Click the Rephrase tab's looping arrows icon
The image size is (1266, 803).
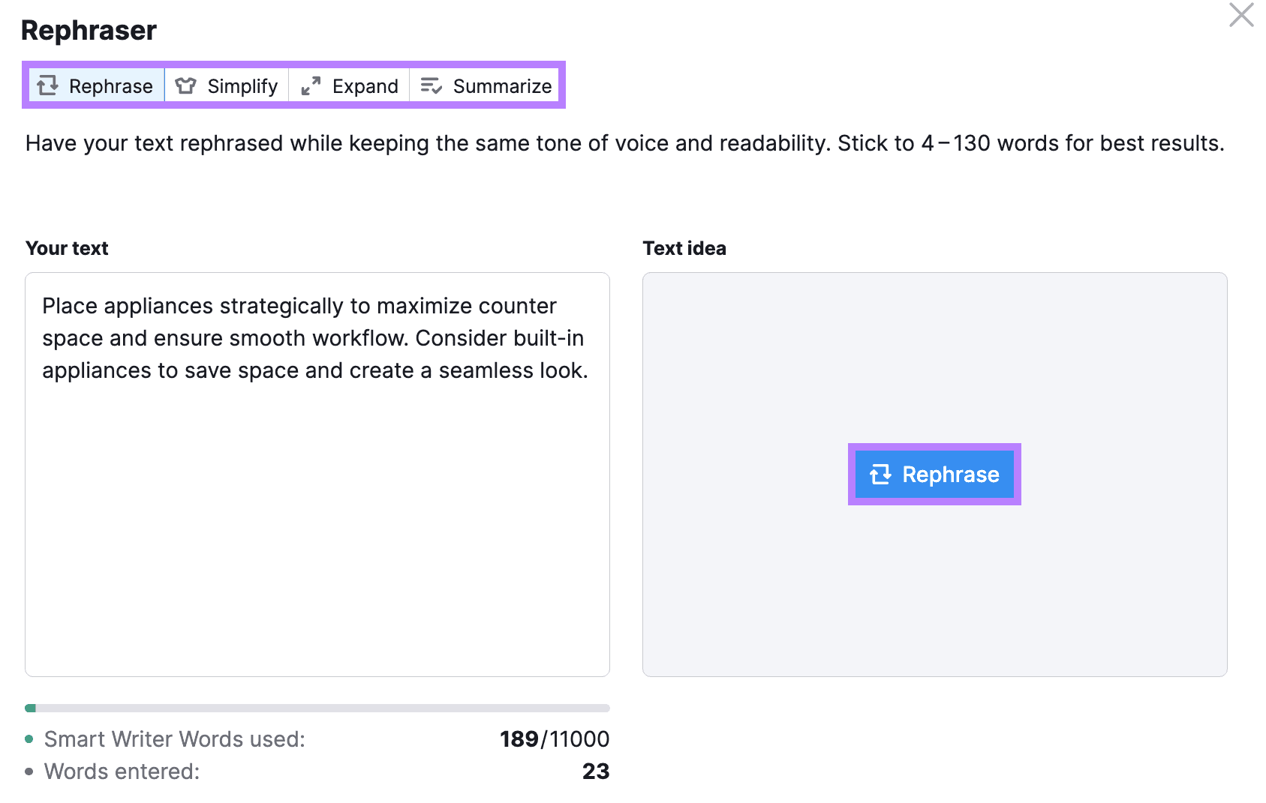tap(48, 85)
